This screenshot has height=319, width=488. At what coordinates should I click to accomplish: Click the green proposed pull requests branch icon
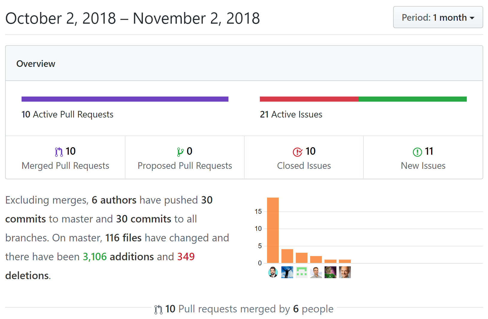(180, 152)
